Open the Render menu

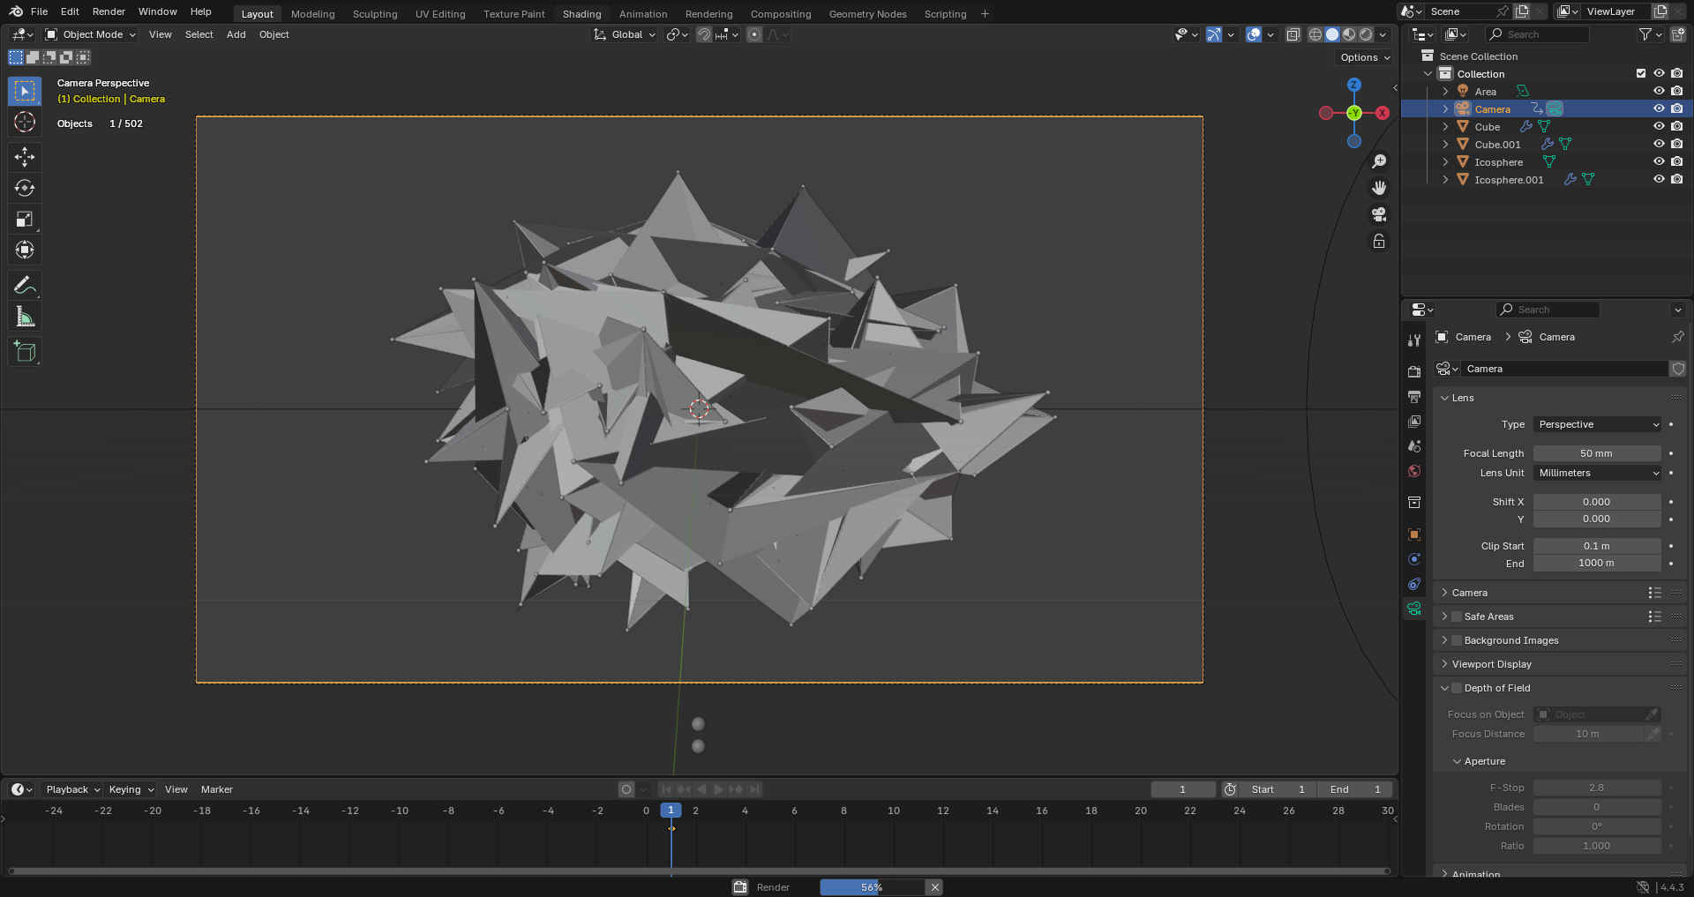coord(109,11)
